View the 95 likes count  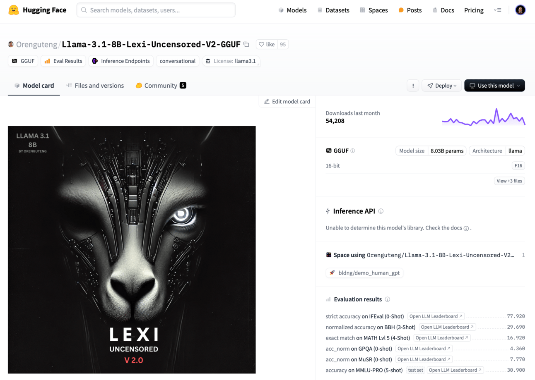[283, 44]
